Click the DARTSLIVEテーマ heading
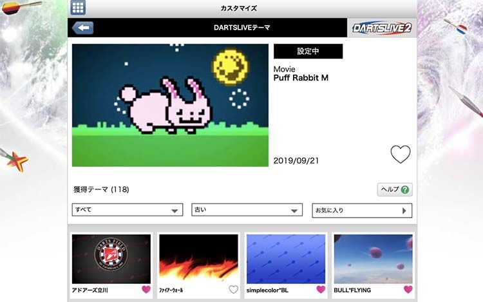The height and width of the screenshot is (302, 483). pyautogui.click(x=241, y=28)
